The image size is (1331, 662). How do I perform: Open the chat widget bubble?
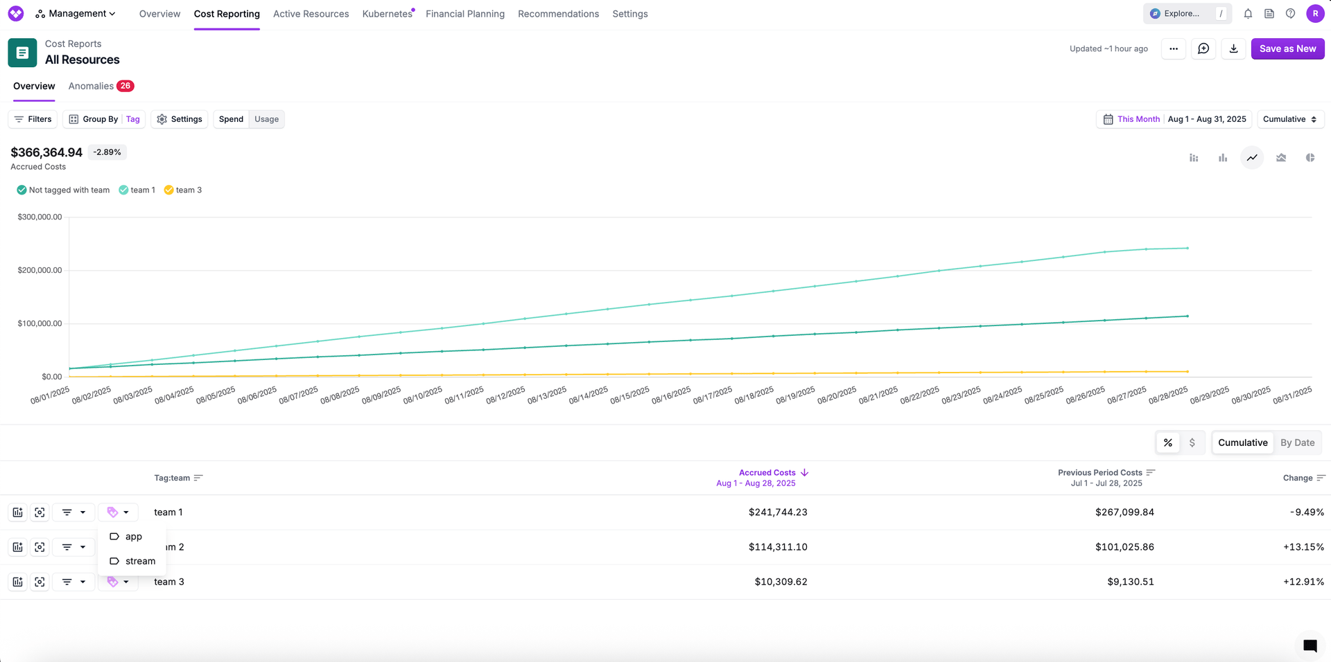click(x=1310, y=645)
